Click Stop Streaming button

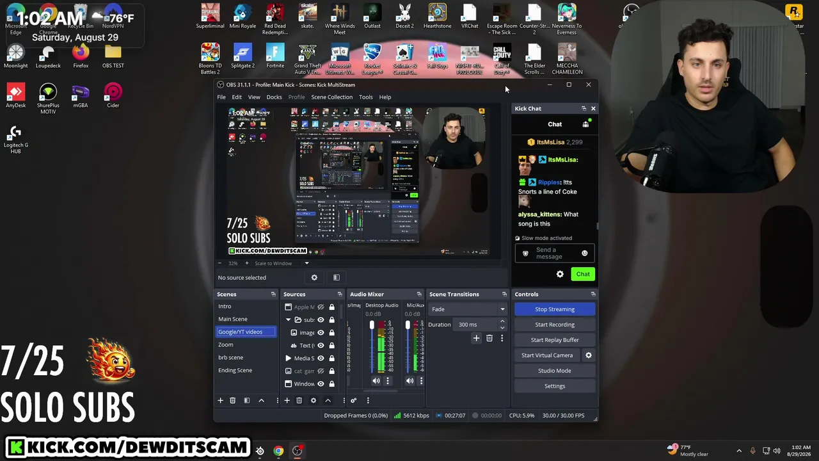[x=555, y=309]
